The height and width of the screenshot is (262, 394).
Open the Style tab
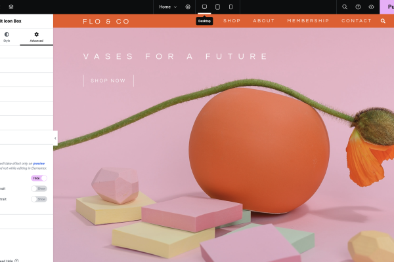[x=7, y=37]
